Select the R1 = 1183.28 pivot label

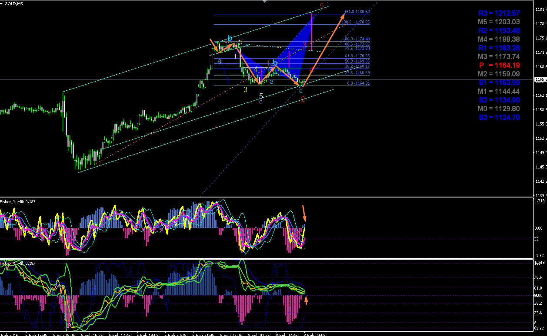[499, 48]
